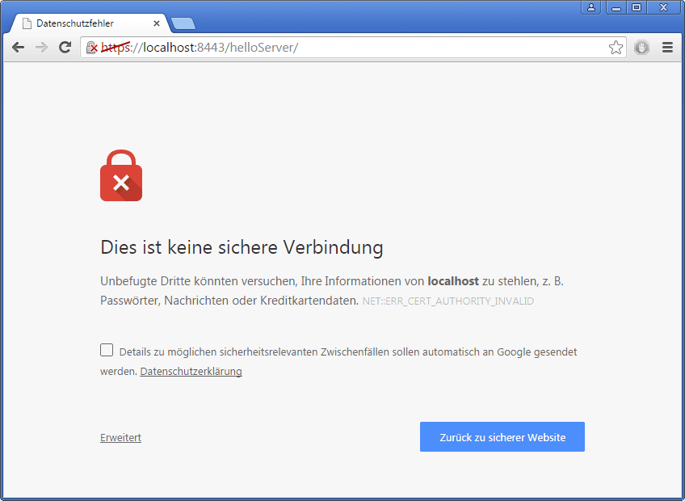Expand the Erweitert advanced options

click(120, 438)
